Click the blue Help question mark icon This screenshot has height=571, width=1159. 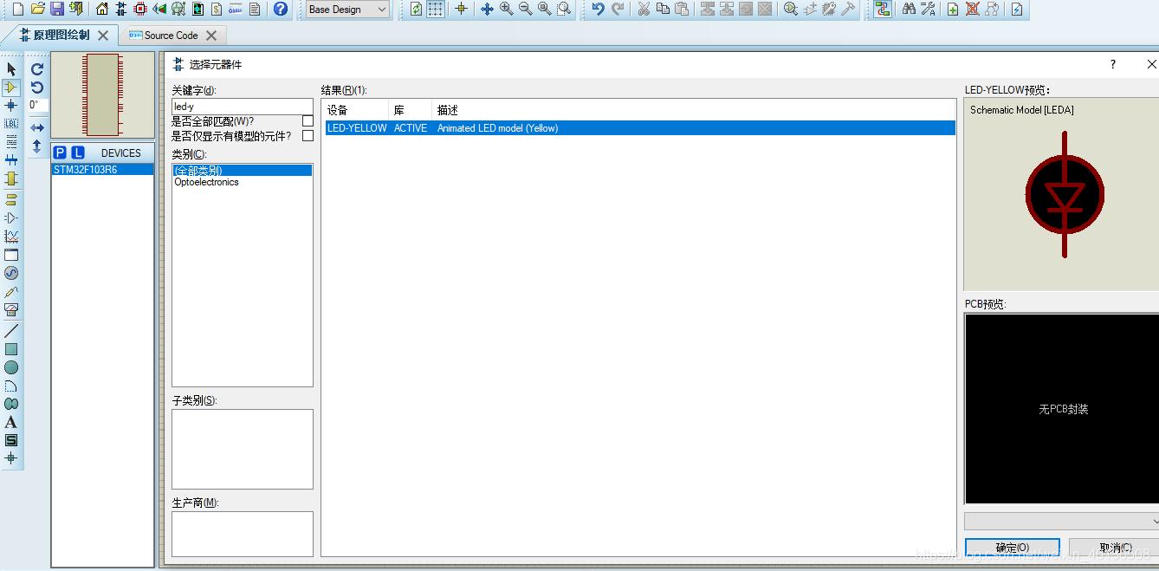pyautogui.click(x=281, y=9)
